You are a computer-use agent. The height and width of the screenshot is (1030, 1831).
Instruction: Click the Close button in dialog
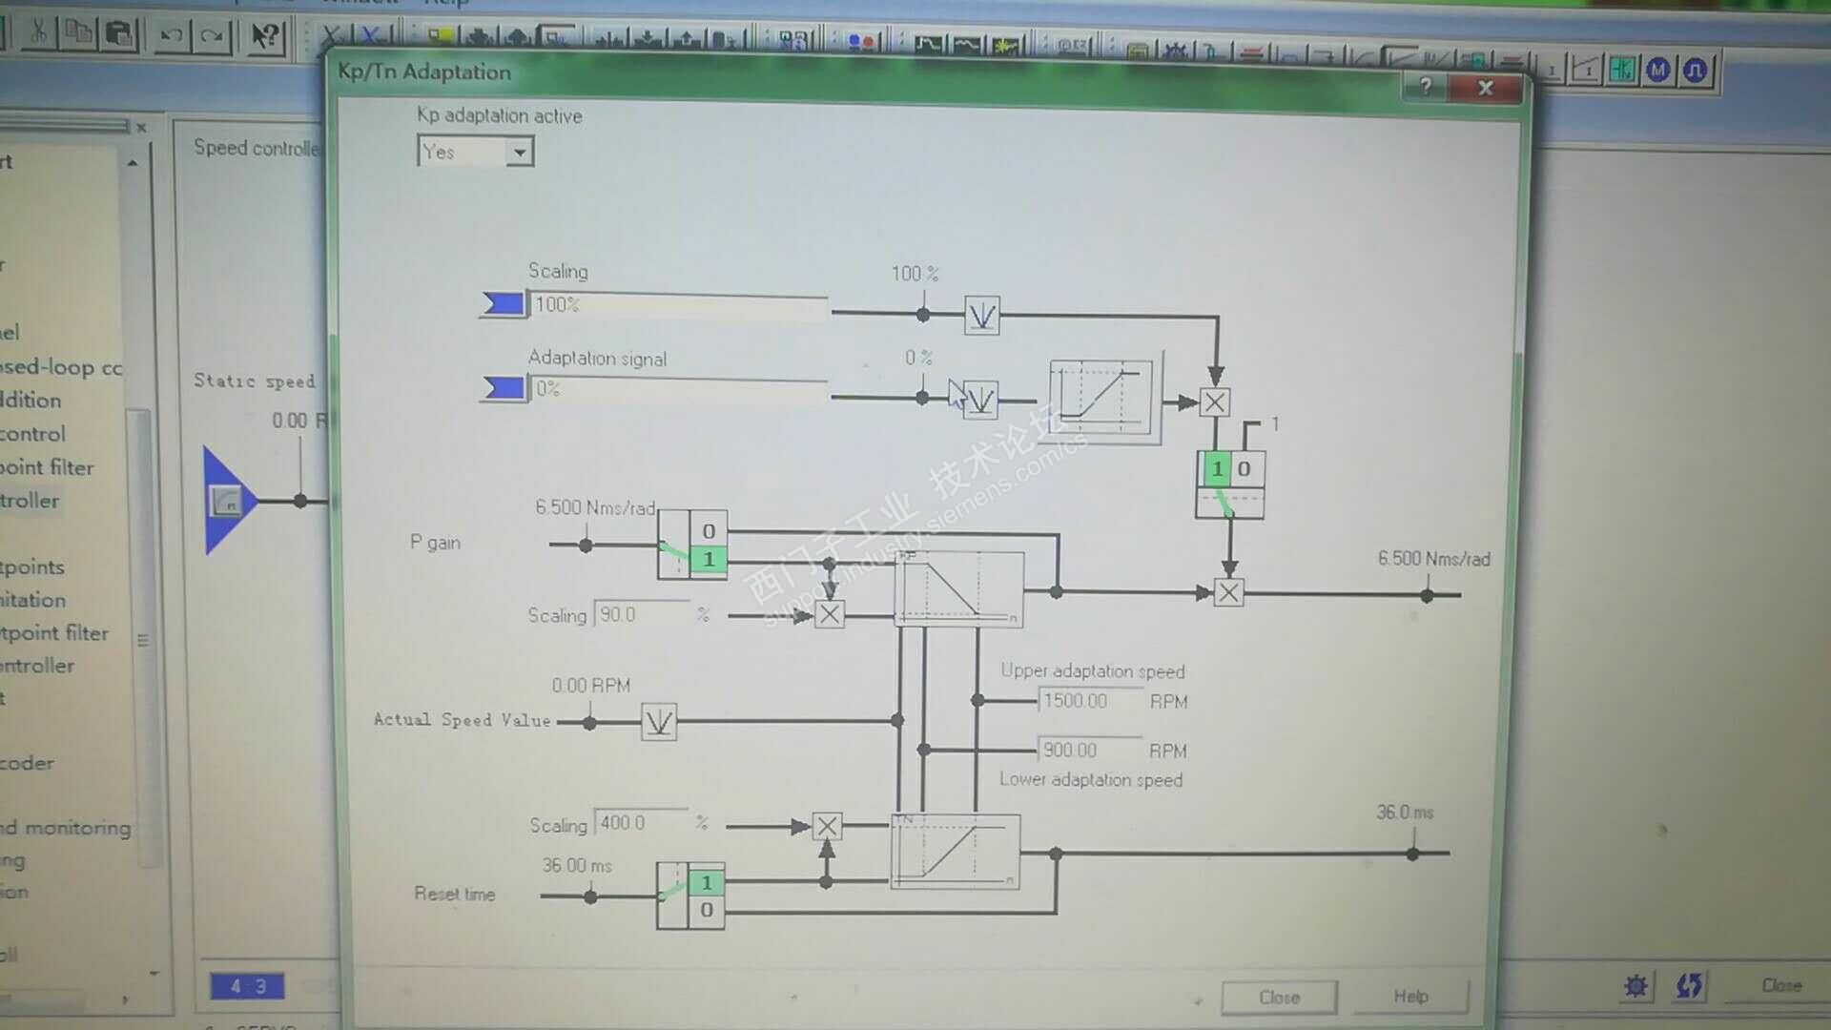(x=1278, y=997)
